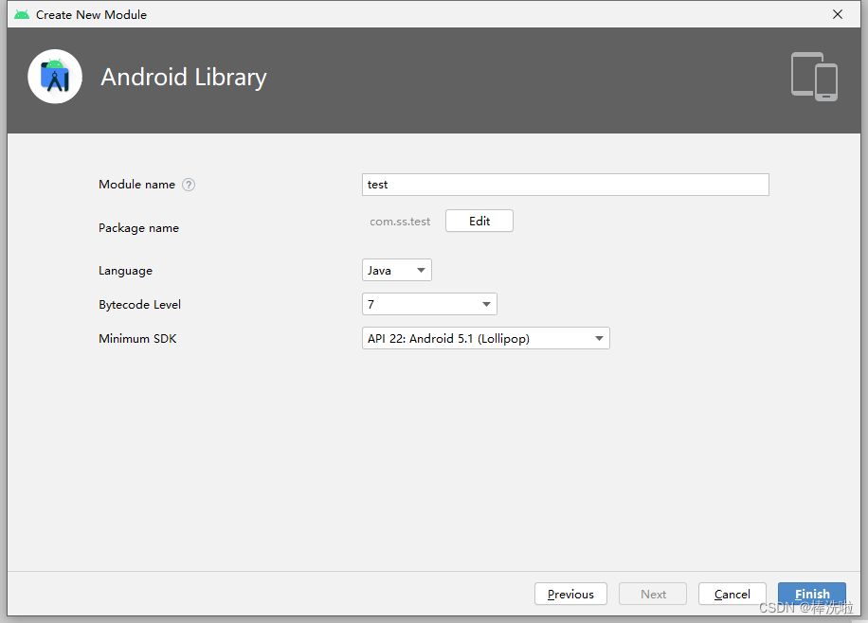
Task: Open the Minimum SDK API 22 dropdown
Action: (x=485, y=339)
